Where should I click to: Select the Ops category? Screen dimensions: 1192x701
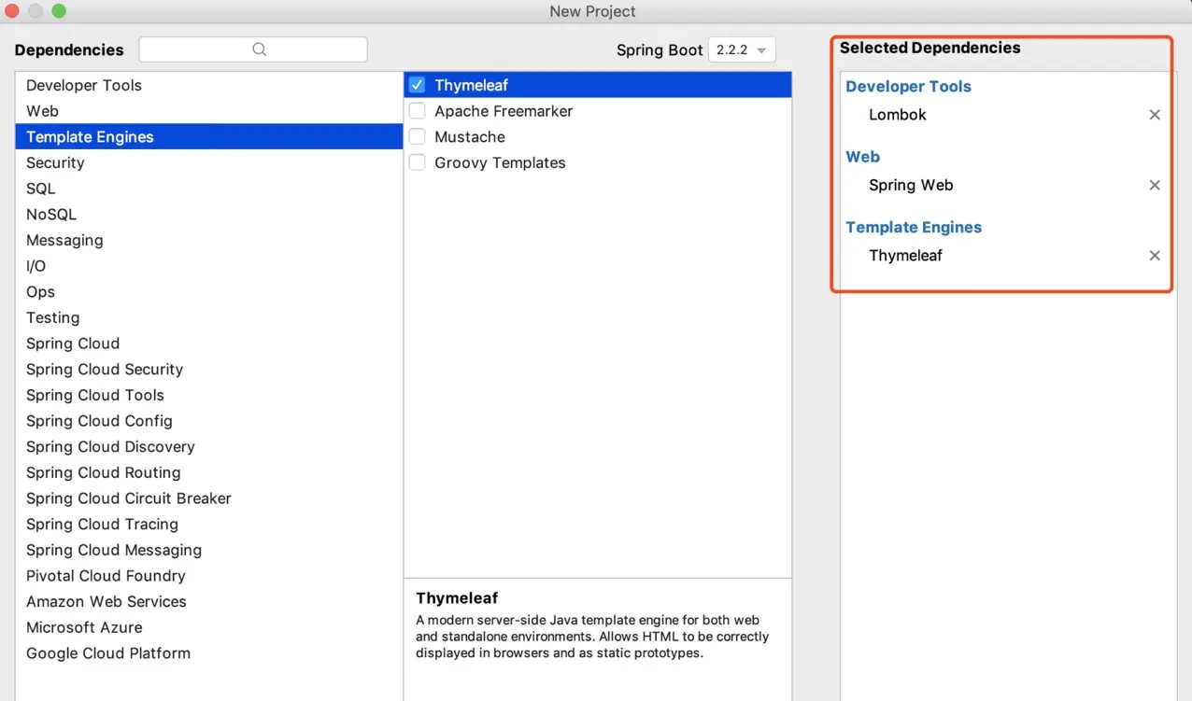tap(209, 292)
